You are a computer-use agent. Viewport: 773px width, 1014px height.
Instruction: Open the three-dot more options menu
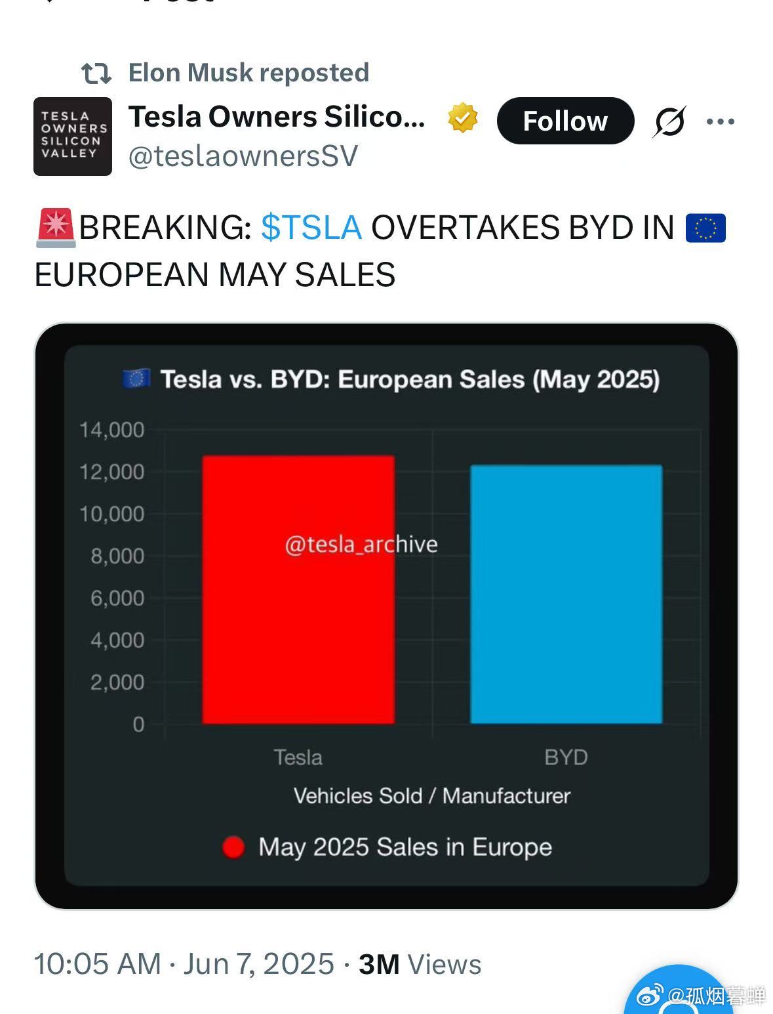coord(720,121)
